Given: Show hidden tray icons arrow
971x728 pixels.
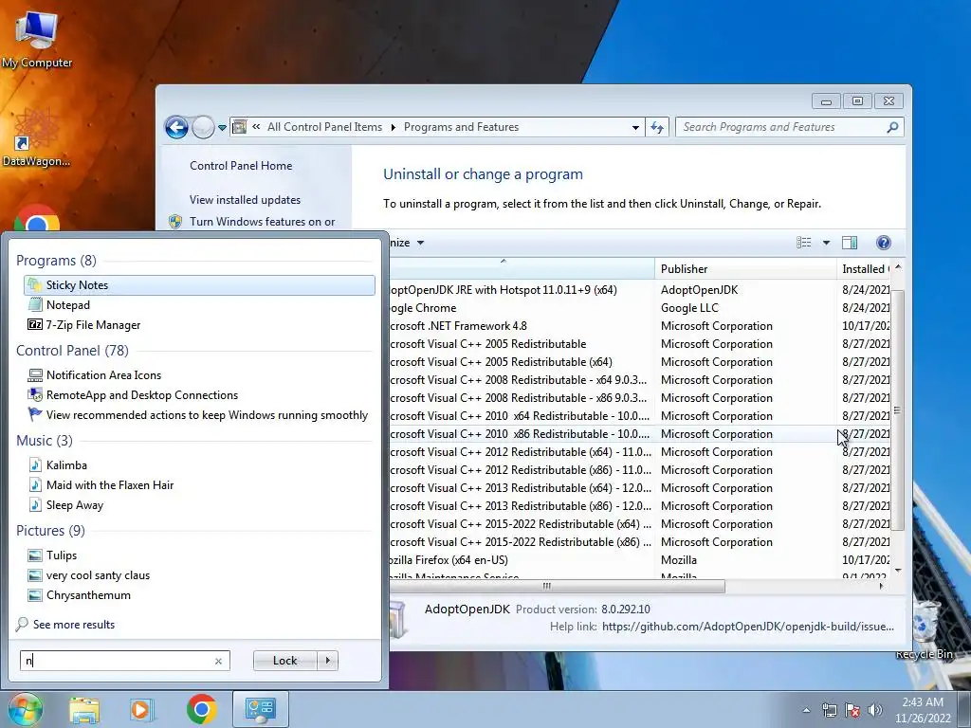Looking at the screenshot, I should point(806,710).
